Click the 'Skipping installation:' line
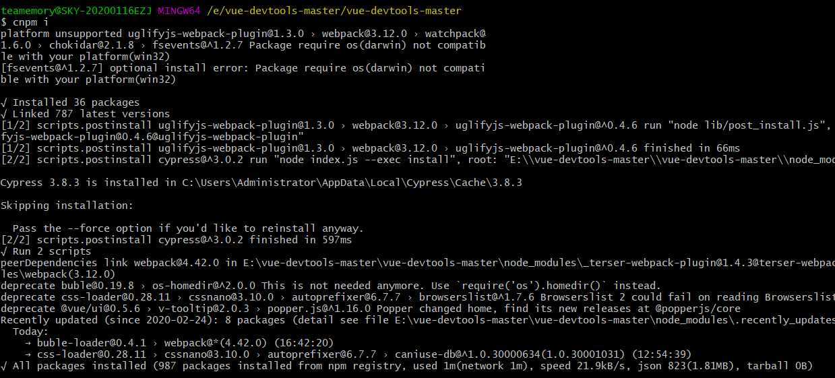Image resolution: width=835 pixels, height=378 pixels. coord(67,206)
